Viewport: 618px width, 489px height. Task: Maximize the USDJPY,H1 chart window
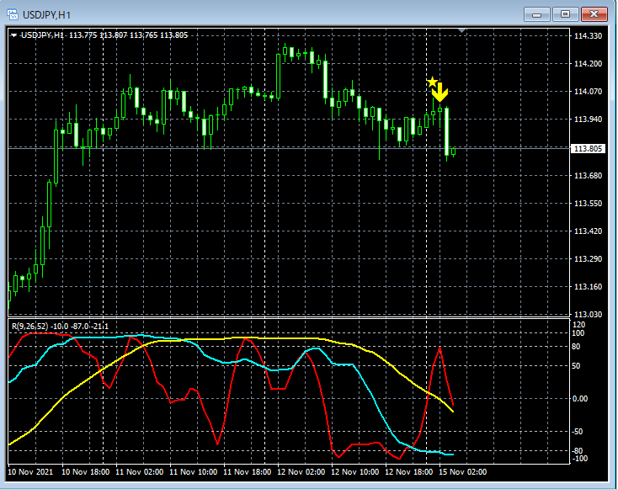565,14
